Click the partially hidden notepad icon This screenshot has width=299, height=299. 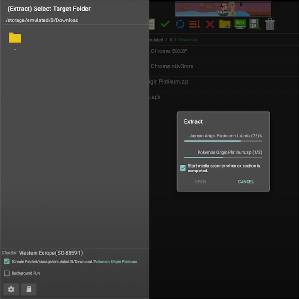pos(152,24)
